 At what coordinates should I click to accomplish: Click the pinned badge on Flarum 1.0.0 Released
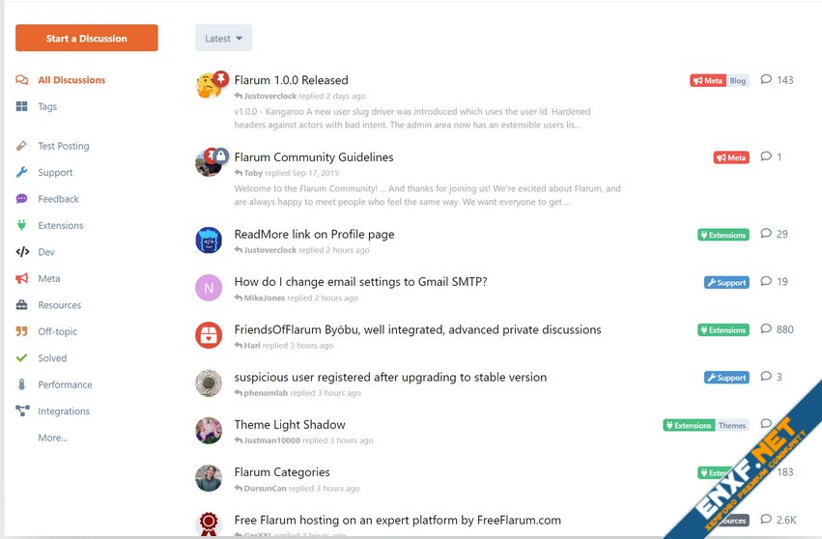[x=221, y=78]
